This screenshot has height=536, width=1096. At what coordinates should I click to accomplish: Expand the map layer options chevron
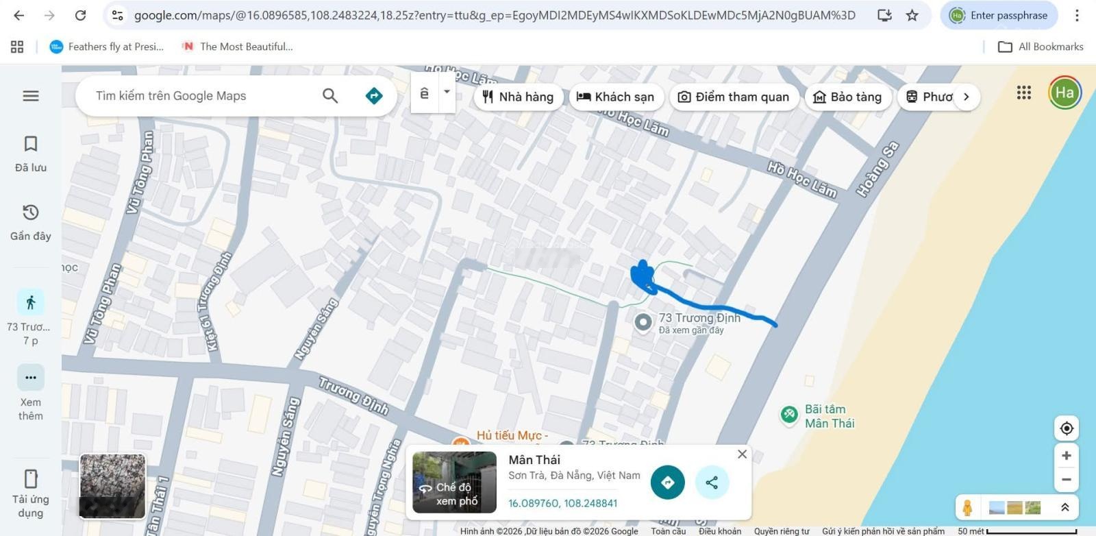click(1065, 508)
